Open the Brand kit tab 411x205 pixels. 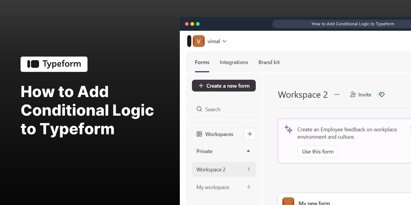tap(269, 62)
